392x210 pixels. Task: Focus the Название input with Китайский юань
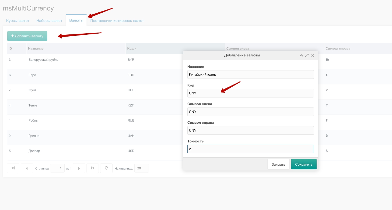click(250, 74)
